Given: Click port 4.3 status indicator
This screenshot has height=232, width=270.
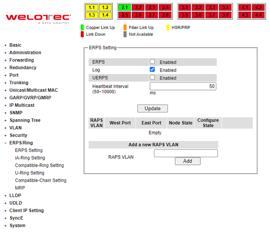Looking at the screenshot, I should click(x=245, y=15).
